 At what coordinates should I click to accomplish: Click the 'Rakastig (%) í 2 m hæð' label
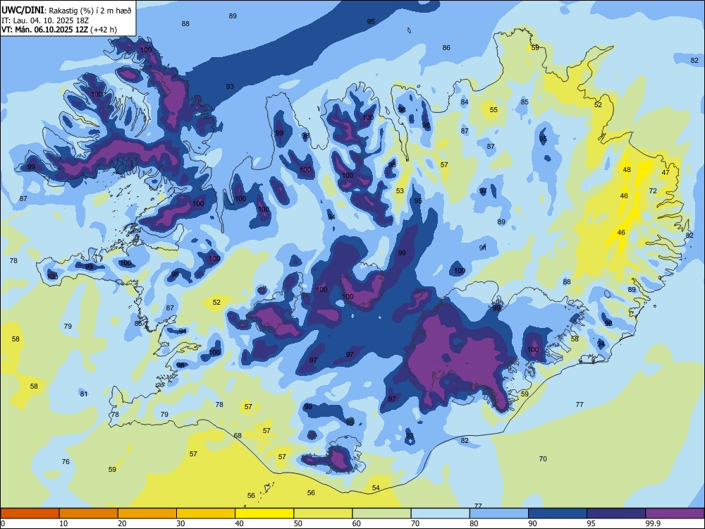(90, 11)
